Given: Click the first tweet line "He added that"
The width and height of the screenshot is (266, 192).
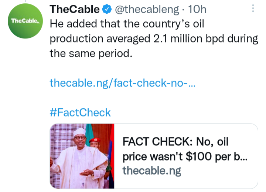Looking at the screenshot, I should tap(126, 24).
